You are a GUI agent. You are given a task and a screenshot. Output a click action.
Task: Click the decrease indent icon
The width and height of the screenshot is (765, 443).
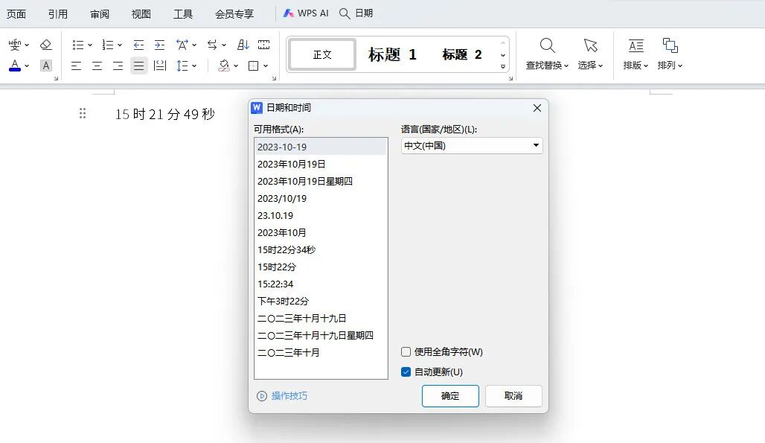(x=138, y=45)
